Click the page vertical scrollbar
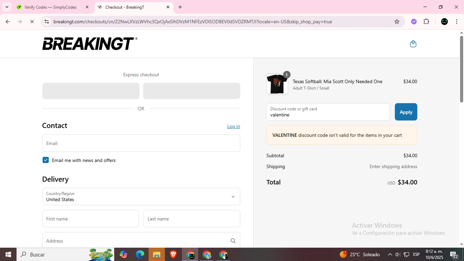 click(461, 69)
